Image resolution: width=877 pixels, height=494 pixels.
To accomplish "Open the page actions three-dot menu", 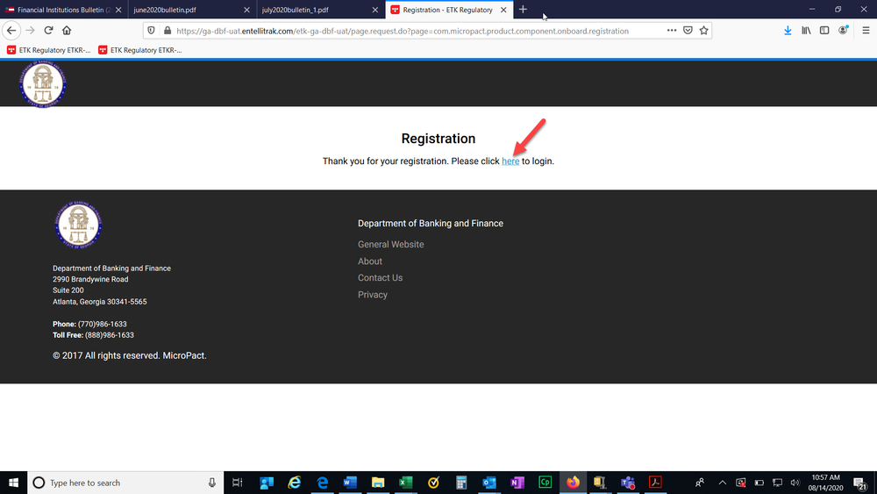I will 672,30.
